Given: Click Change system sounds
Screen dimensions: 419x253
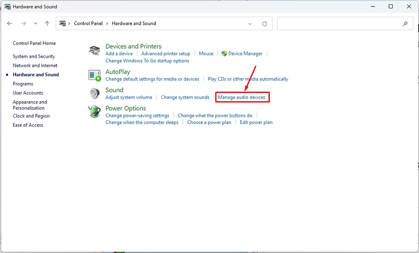Looking at the screenshot, I should coord(185,97).
